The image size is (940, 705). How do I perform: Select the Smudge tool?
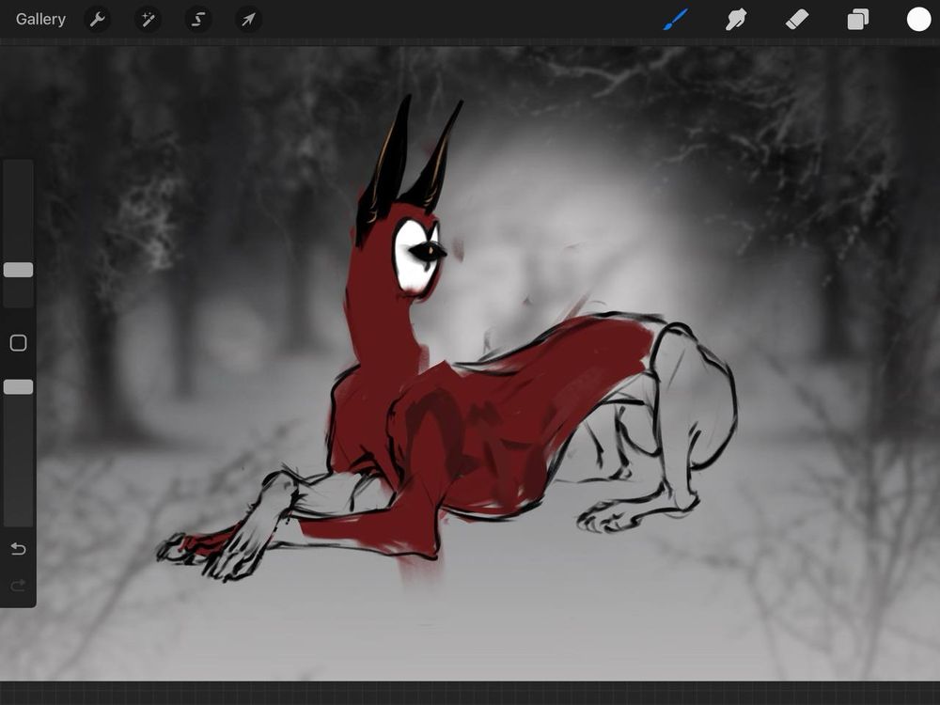(736, 19)
